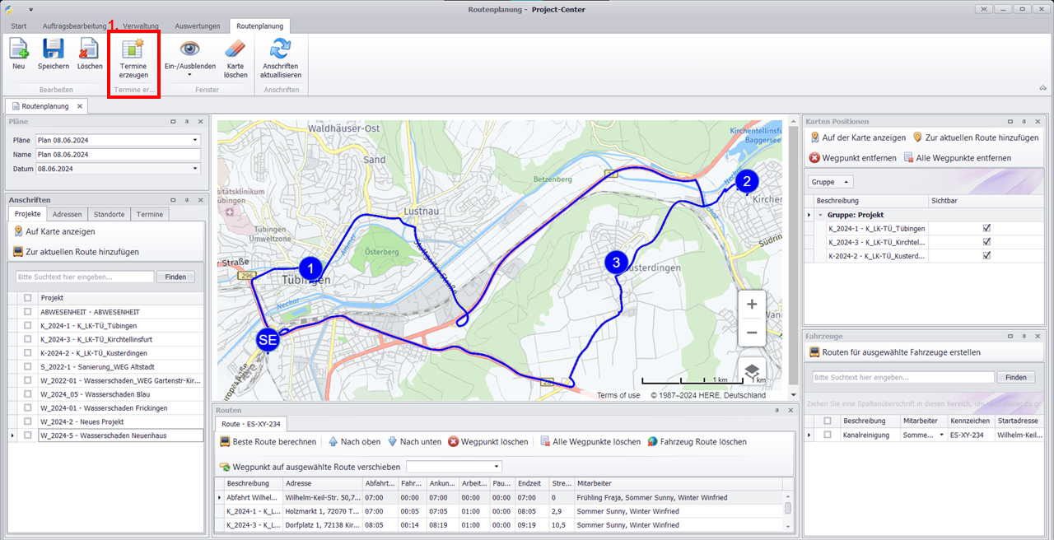
Task: Click Anschriften aktualisieren refresh icon
Action: pyautogui.click(x=281, y=49)
